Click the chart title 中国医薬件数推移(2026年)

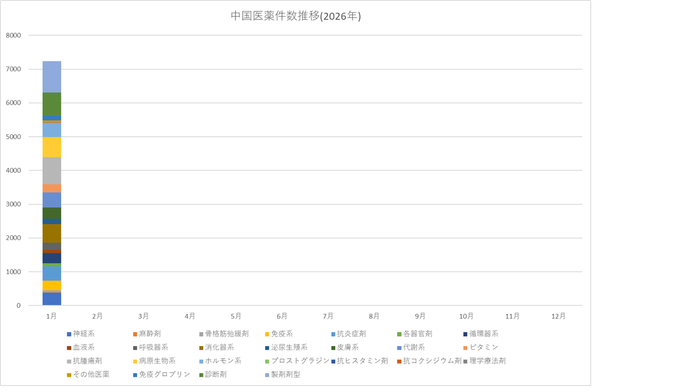pyautogui.click(x=296, y=16)
